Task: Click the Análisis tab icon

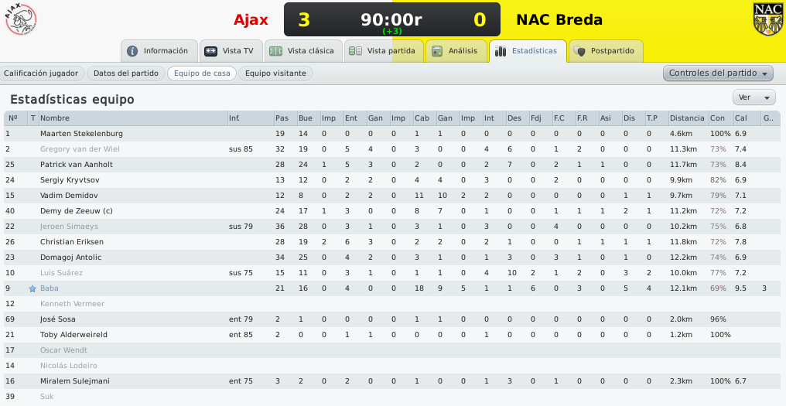Action: (x=437, y=51)
